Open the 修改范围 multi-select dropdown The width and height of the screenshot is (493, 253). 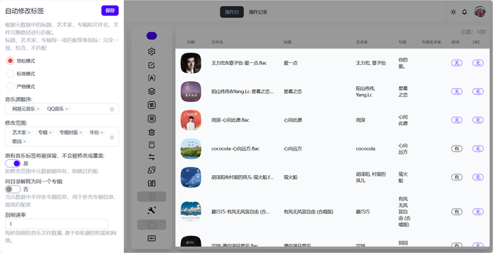(x=62, y=137)
